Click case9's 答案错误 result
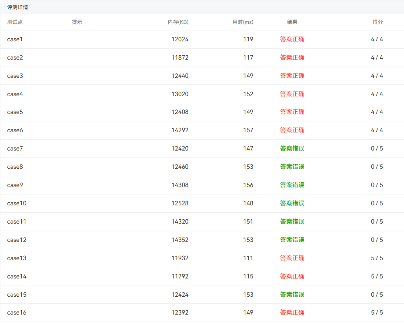This screenshot has width=404, height=325. pos(292,185)
